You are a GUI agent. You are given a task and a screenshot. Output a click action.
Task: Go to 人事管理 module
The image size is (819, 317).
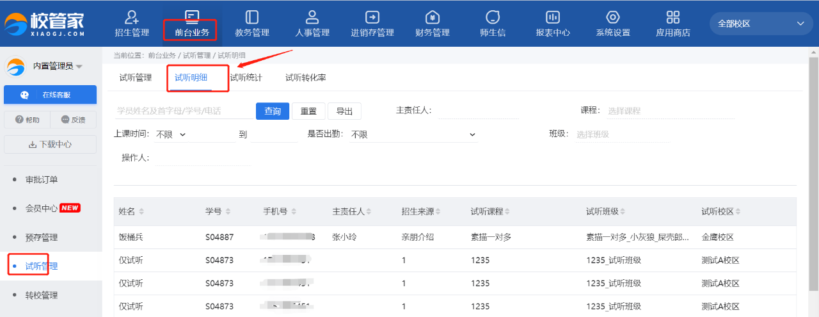312,18
